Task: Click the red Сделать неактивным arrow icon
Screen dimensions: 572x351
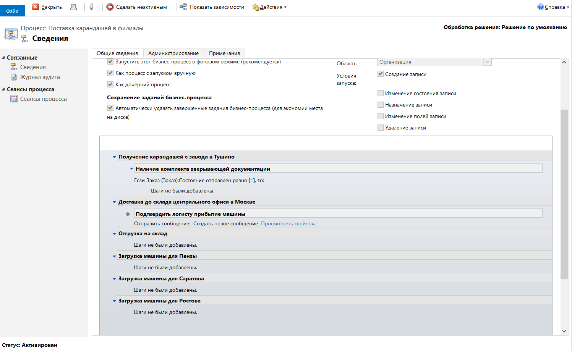Action: click(110, 7)
